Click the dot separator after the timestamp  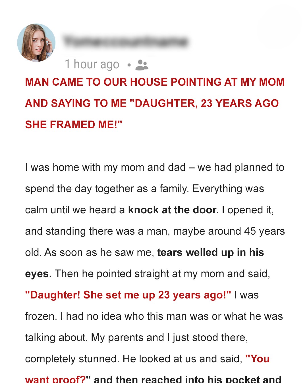point(129,65)
